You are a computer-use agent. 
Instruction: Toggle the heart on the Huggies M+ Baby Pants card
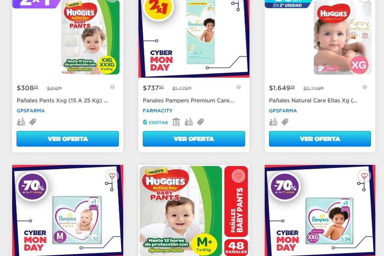coord(238,176)
